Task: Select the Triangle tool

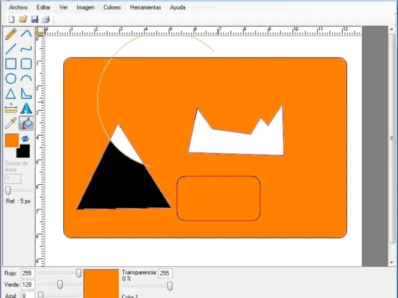Action: coord(10,93)
